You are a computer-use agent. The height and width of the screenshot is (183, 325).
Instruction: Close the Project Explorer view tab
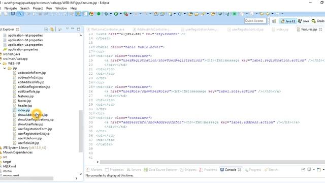[x=18, y=29]
